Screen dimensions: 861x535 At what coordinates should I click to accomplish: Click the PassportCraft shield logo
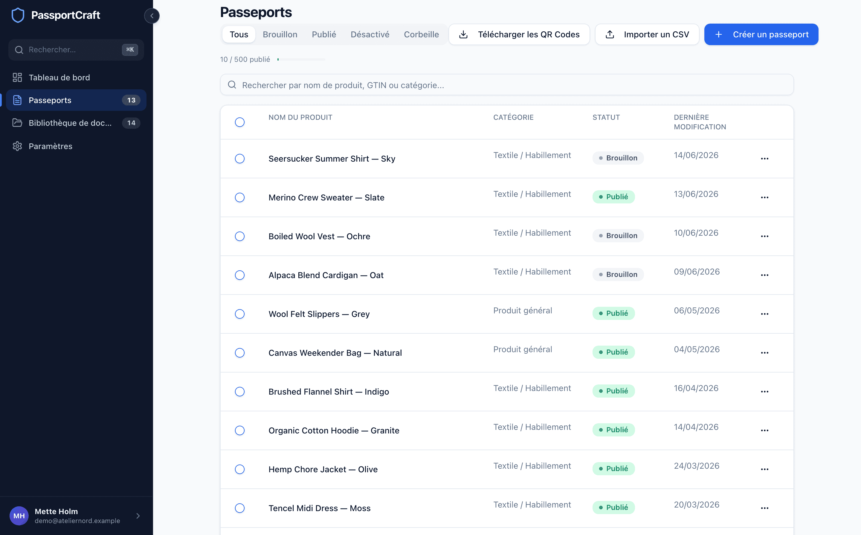click(x=18, y=15)
